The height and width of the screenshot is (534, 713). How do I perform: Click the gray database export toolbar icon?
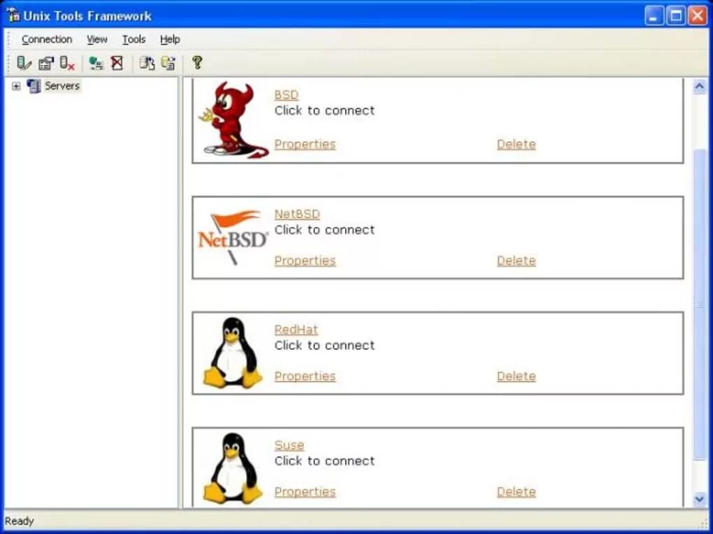(x=147, y=63)
